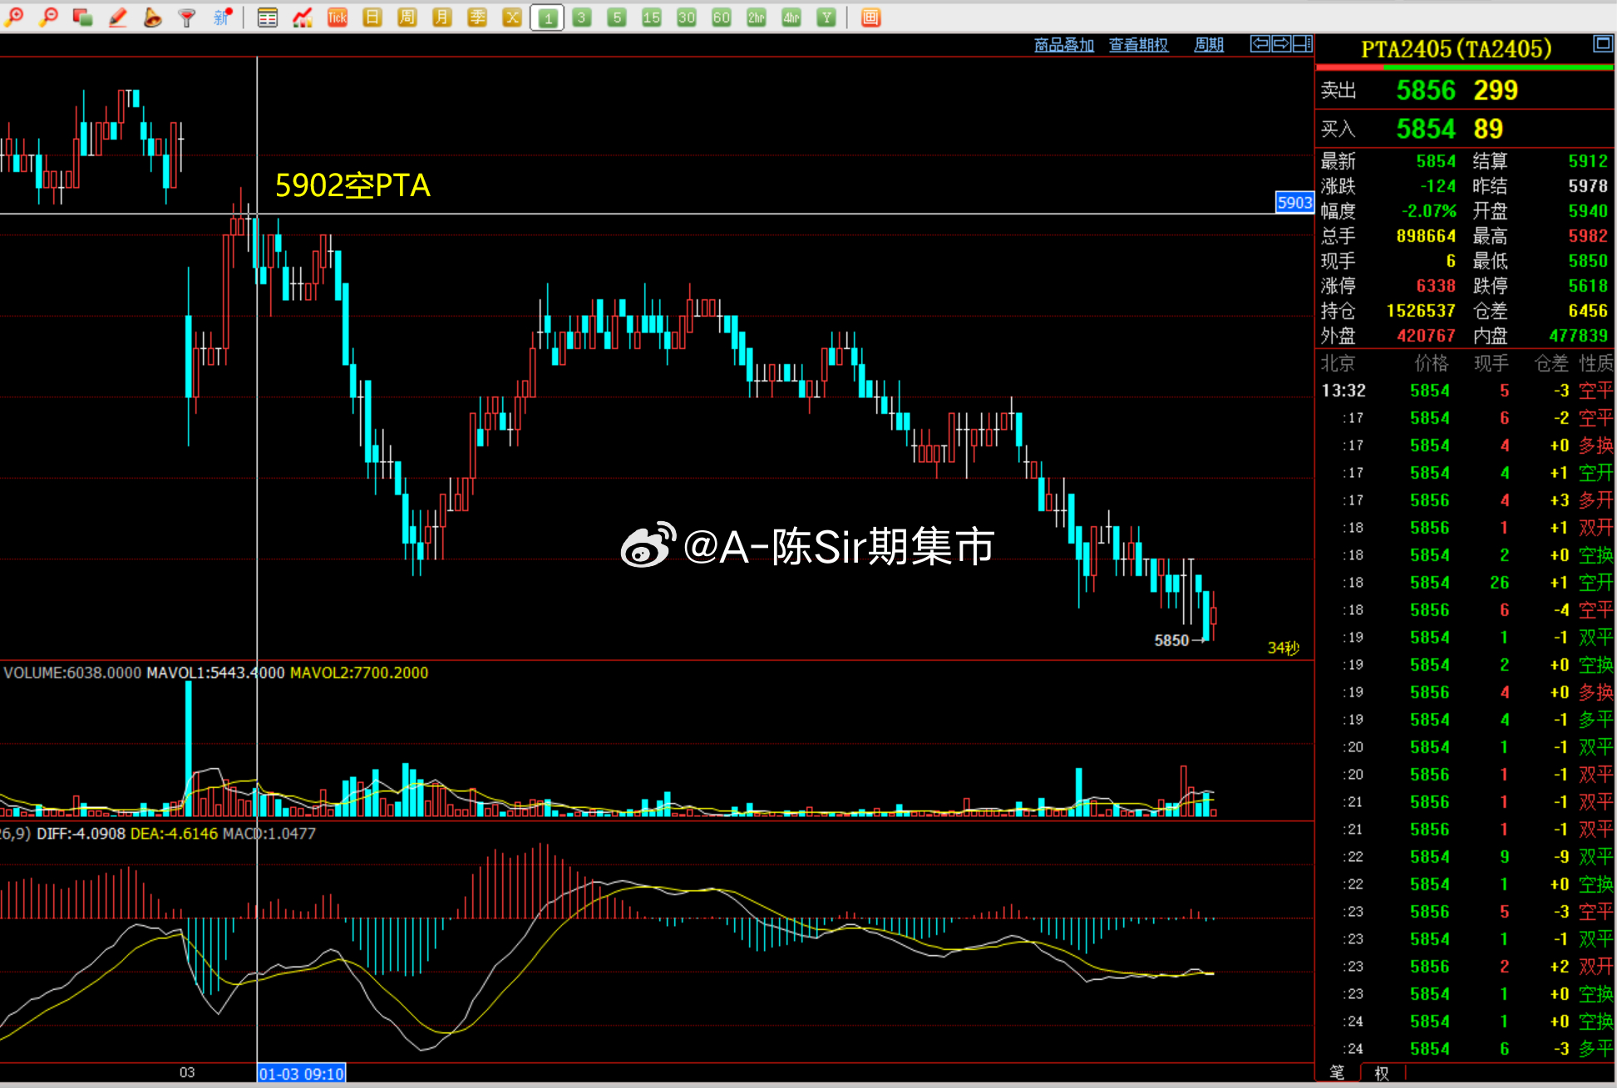
Task: Switch to the 权 tab
Action: tap(1382, 1073)
